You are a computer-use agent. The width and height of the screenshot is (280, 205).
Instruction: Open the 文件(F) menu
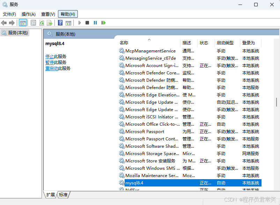pos(9,14)
